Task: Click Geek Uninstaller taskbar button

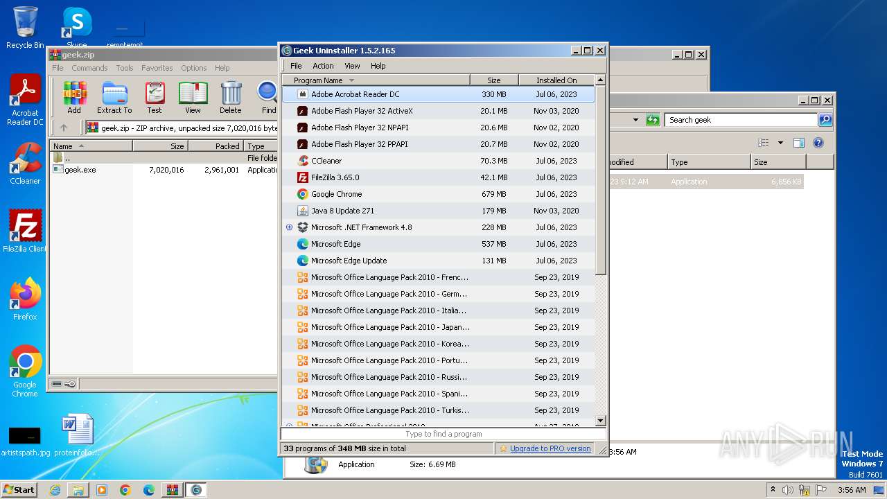Action: 196,490
